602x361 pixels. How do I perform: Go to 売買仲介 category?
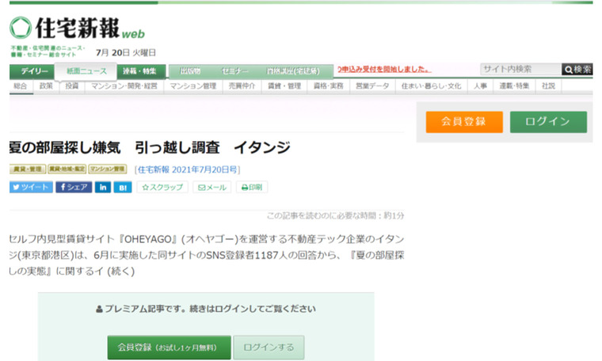(242, 85)
